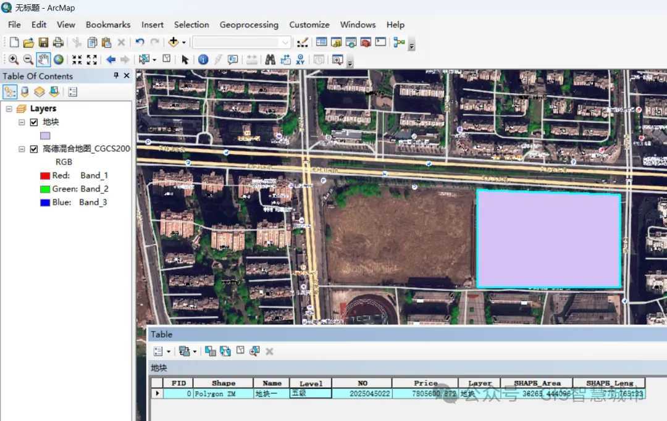Activate the Pan hand tool

tap(43, 60)
